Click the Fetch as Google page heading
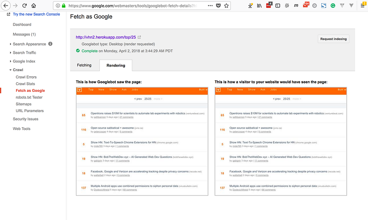 click(x=91, y=17)
